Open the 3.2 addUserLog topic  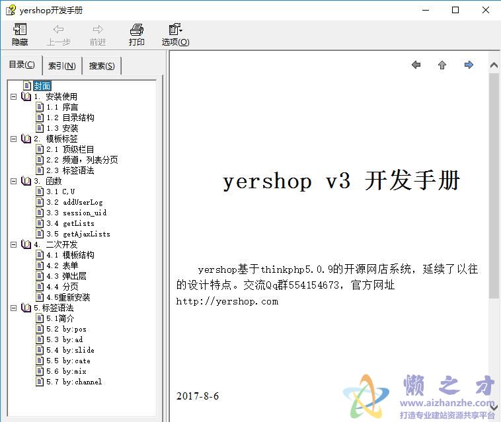[75, 202]
